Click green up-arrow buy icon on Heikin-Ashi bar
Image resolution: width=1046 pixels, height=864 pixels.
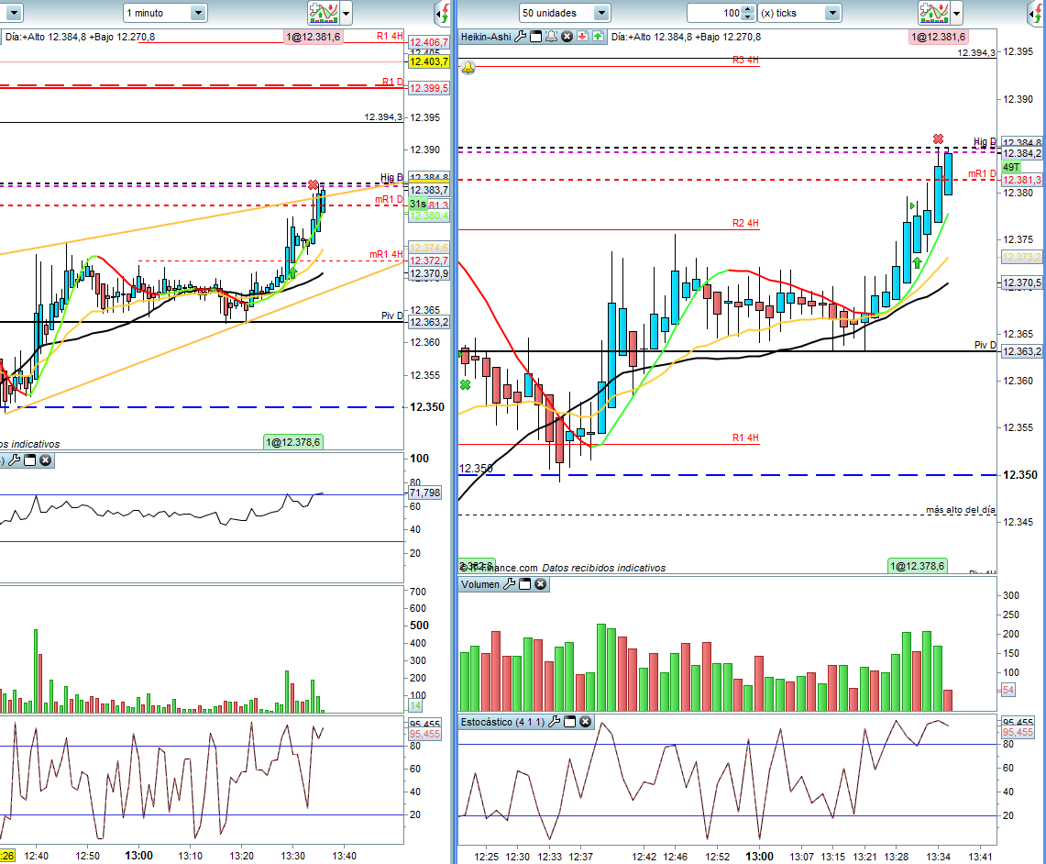point(598,37)
